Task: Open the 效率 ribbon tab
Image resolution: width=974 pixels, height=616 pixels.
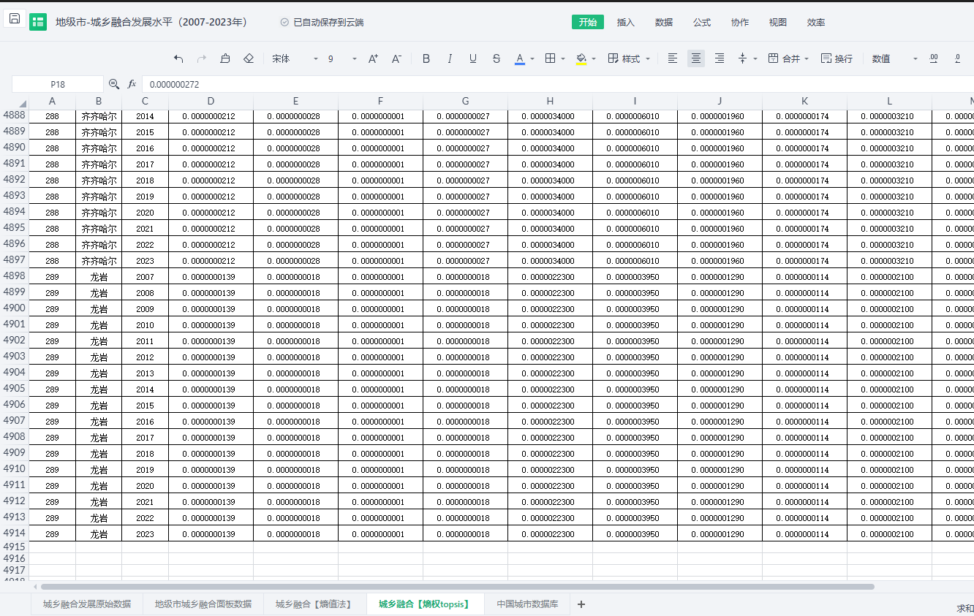Action: tap(816, 22)
